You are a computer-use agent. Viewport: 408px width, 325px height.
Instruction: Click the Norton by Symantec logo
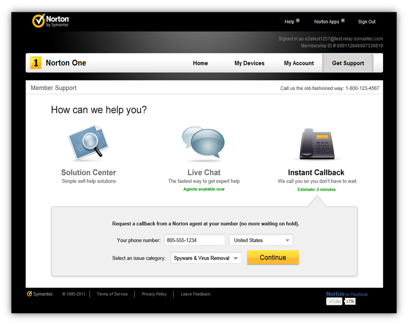(51, 21)
